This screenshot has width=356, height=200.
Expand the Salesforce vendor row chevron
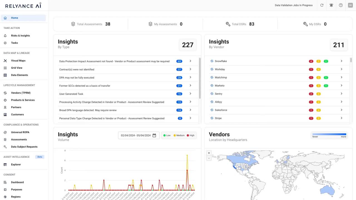[x=341, y=110]
